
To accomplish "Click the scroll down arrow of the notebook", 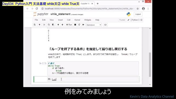I will 150,84.
